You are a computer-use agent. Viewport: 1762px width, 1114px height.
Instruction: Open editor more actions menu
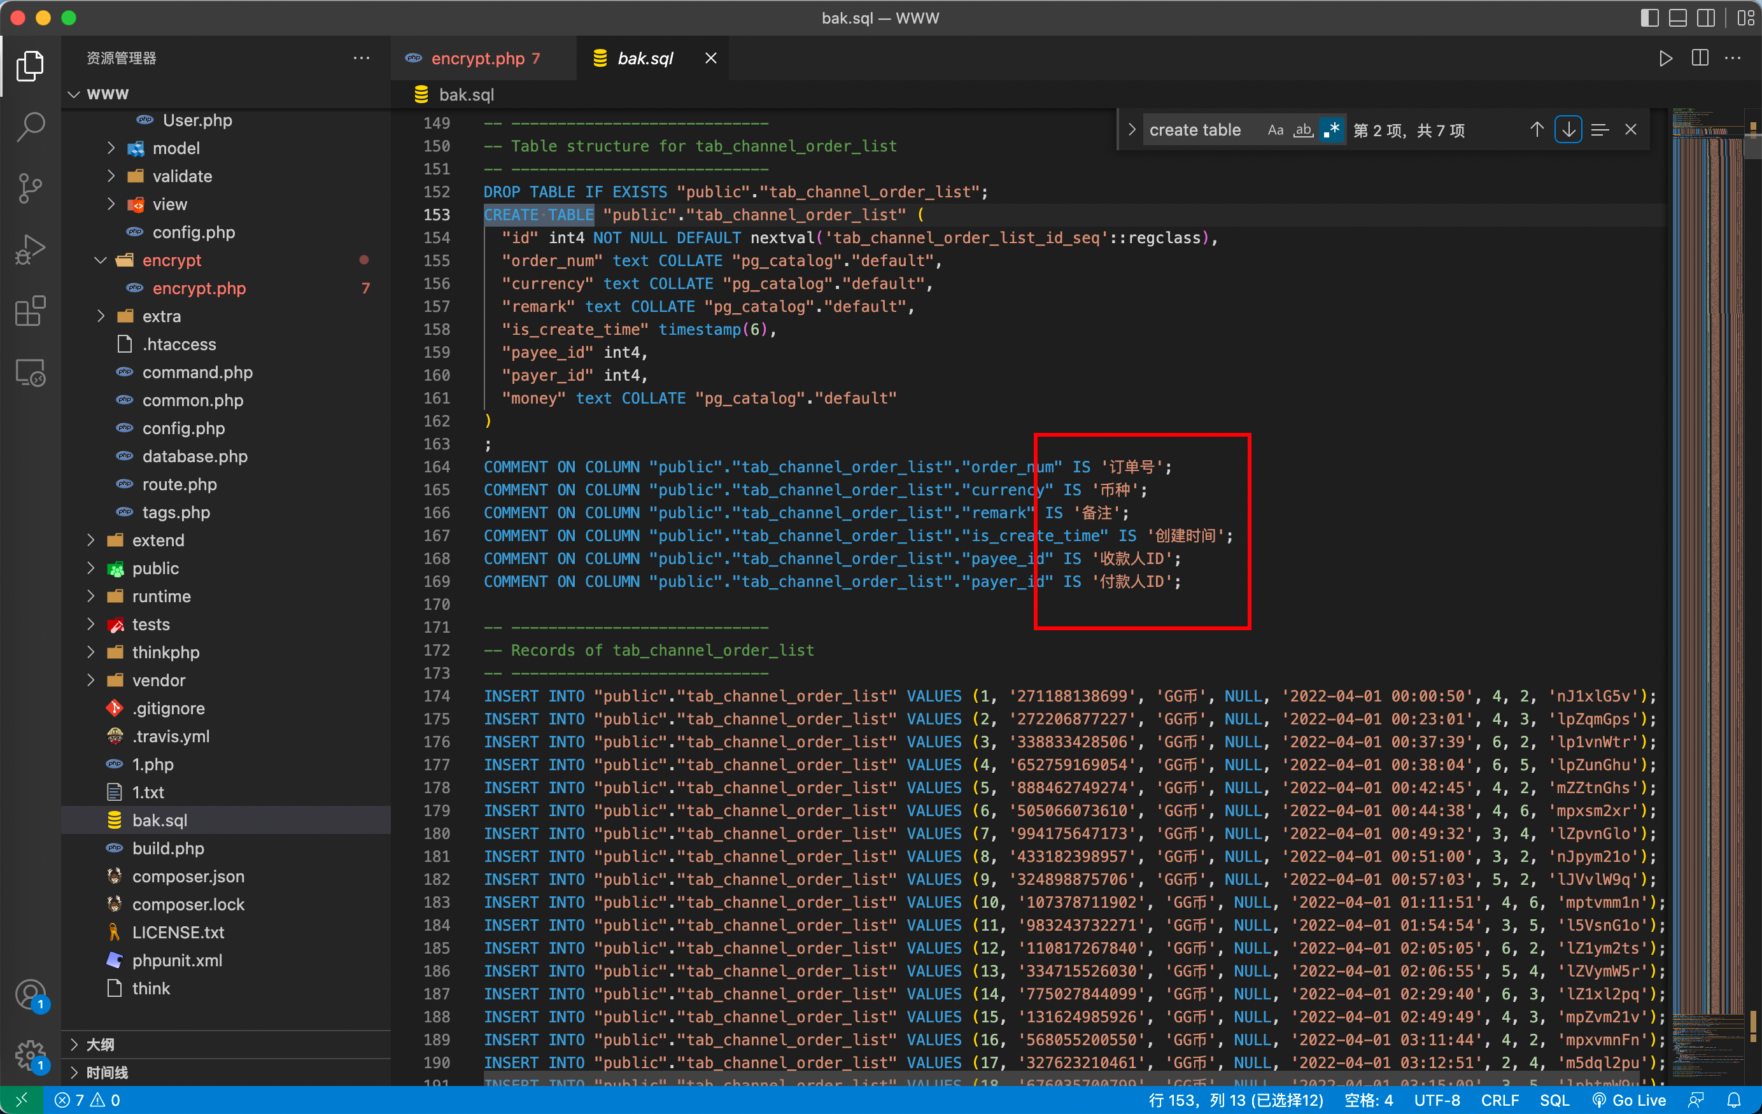(1733, 59)
